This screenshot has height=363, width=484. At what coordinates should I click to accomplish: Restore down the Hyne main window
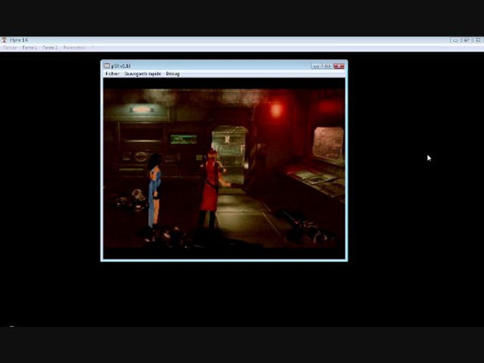click(467, 40)
